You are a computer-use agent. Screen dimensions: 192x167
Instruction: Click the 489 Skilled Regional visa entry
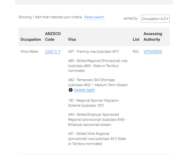pos(98,66)
